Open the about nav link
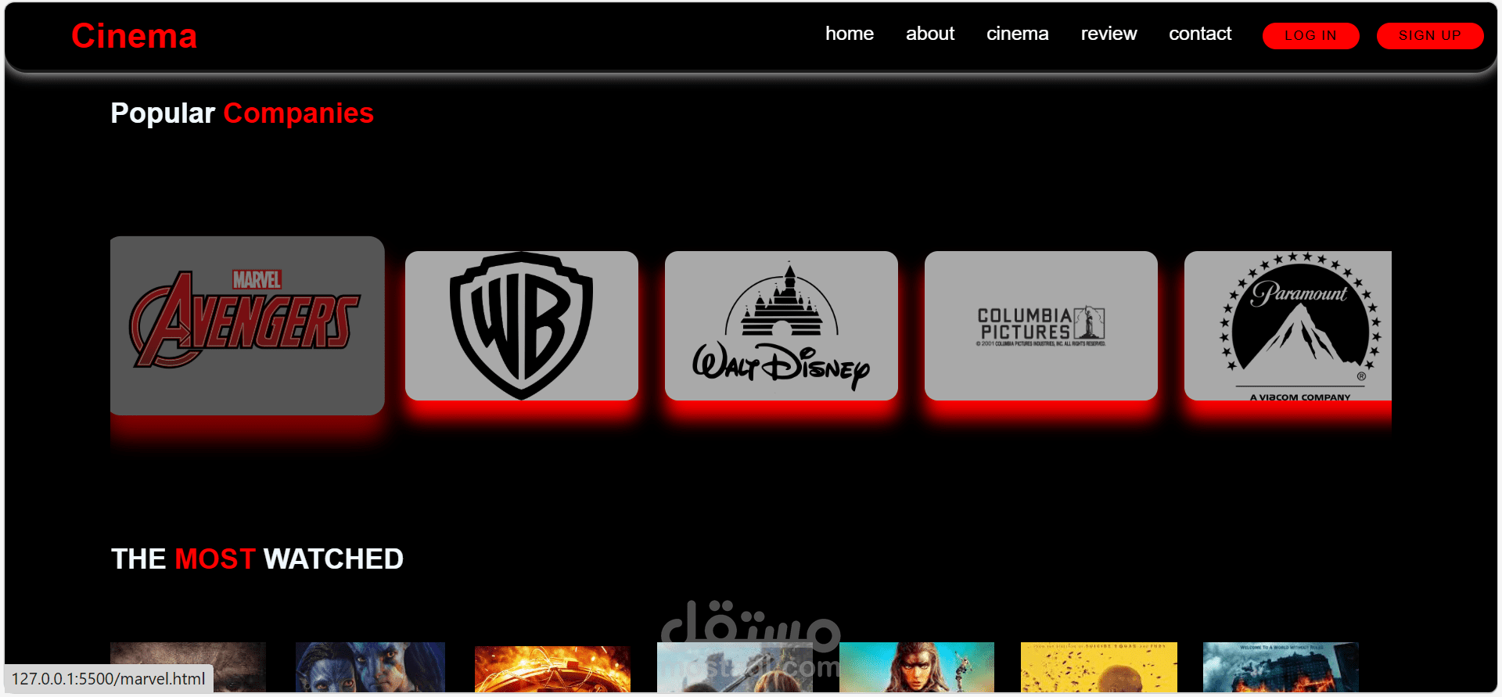Viewport: 1502px width, 697px height. click(x=930, y=34)
